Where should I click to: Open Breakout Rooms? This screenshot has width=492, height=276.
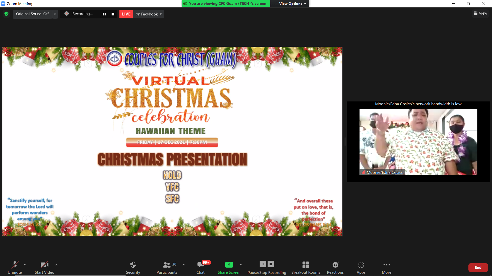pos(306,267)
